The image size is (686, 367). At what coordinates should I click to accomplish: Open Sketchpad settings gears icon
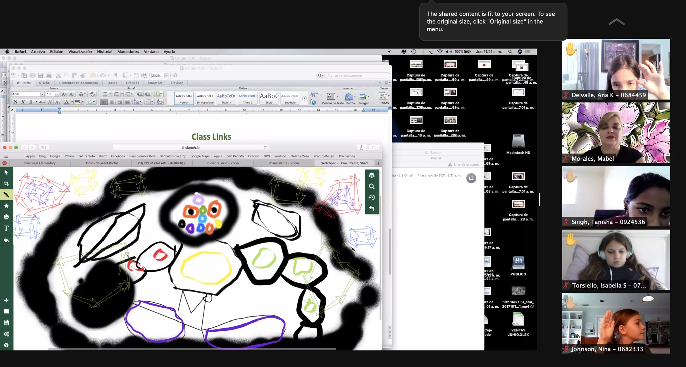(6, 334)
